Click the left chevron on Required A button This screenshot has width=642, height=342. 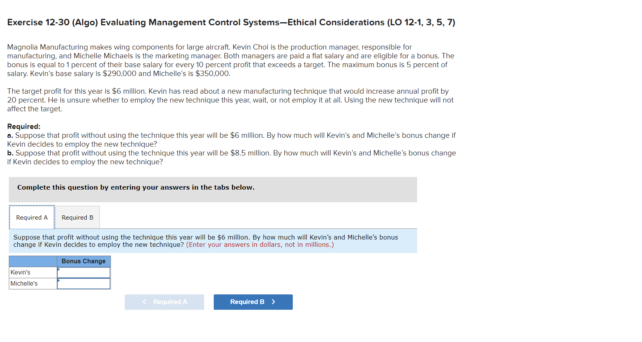[x=144, y=302]
